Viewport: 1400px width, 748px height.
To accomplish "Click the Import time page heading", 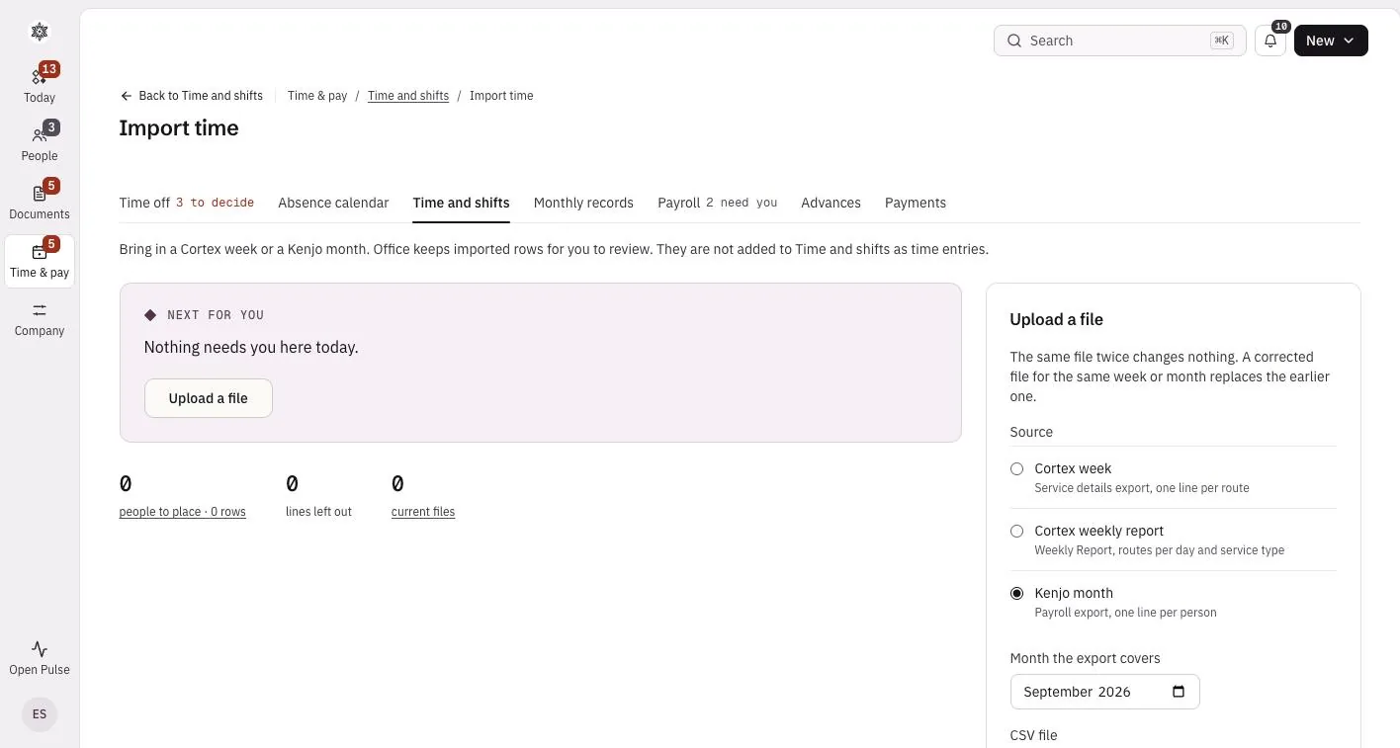I will coord(179,128).
